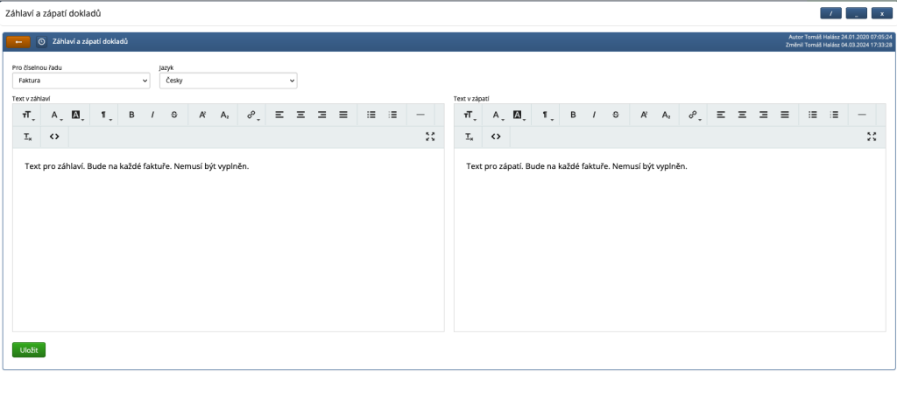Viewport: 897px width, 400px height.
Task: Center align text in the header editor
Action: 300,115
